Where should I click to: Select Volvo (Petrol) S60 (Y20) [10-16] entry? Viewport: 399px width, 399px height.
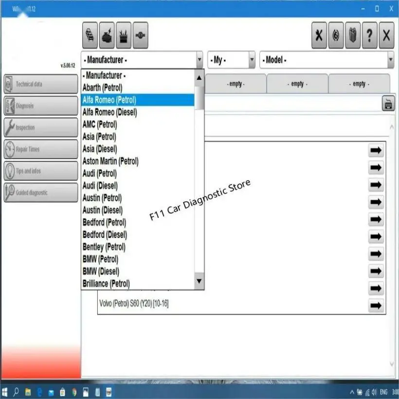click(134, 303)
